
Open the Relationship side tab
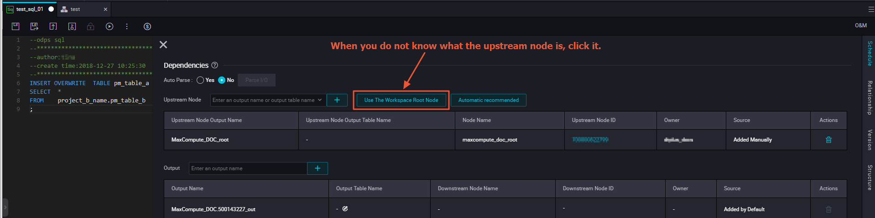coord(870,97)
